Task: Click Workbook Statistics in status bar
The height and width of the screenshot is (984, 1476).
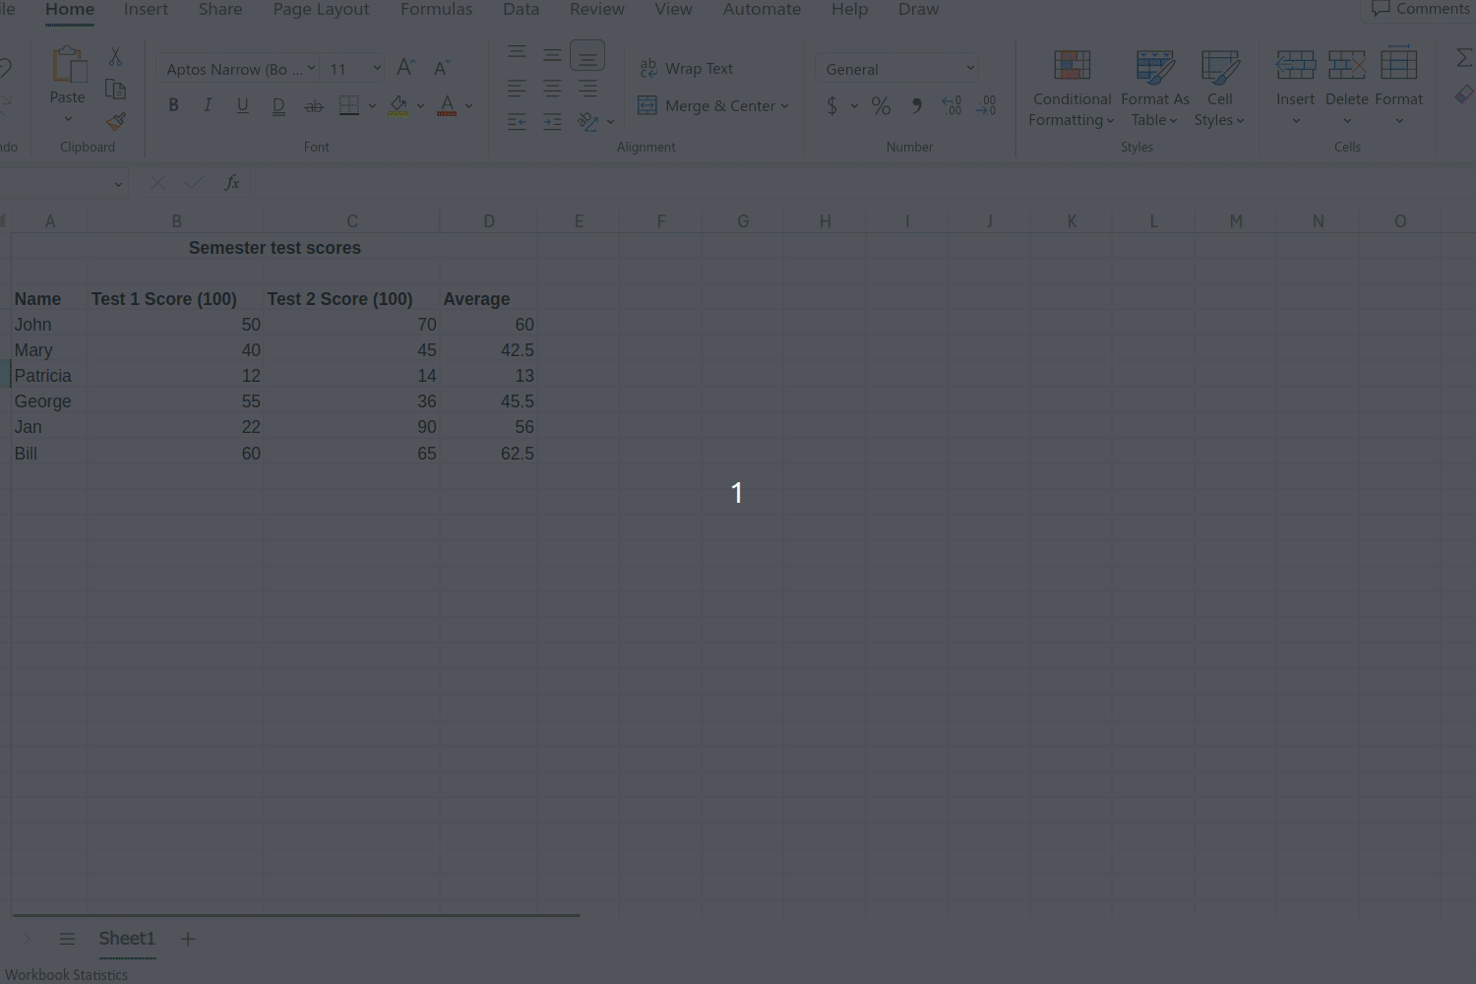Action: (67, 974)
